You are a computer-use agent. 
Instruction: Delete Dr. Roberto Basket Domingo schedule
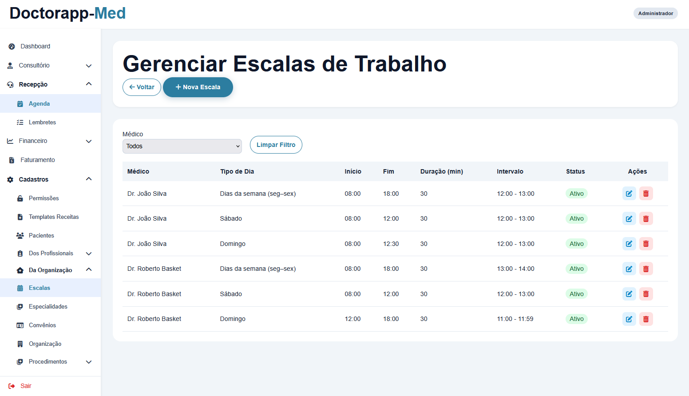(646, 319)
